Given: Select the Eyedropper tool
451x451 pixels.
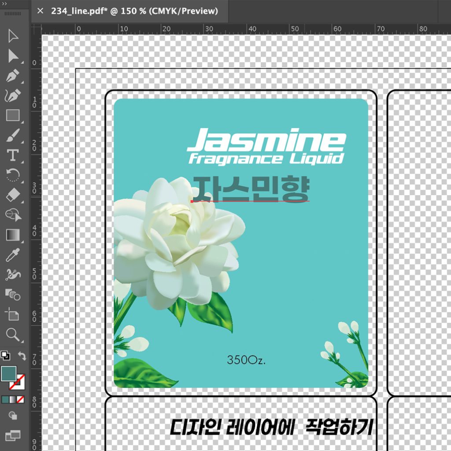Looking at the screenshot, I should pyautogui.click(x=13, y=255).
